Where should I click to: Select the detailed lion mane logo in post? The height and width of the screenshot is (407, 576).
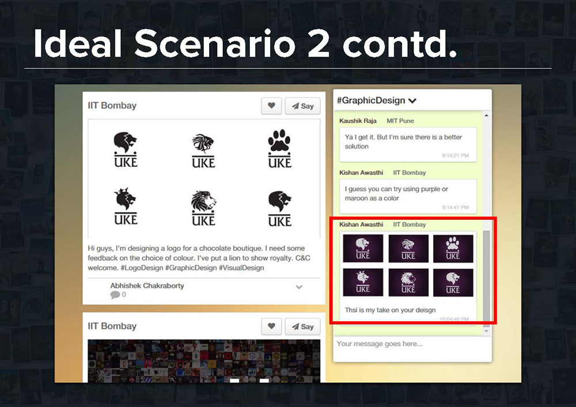point(203,208)
